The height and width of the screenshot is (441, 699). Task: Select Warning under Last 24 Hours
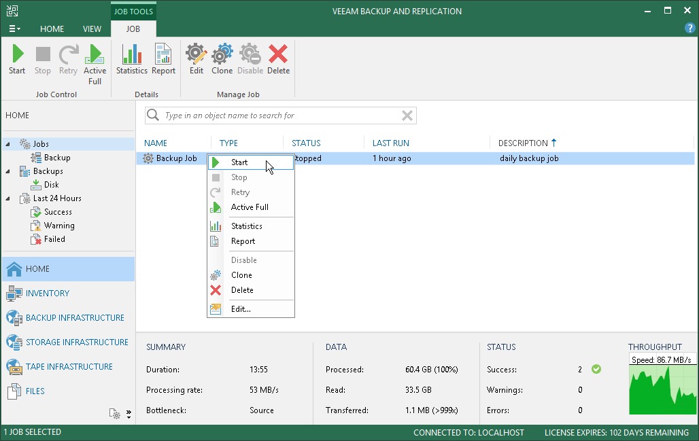[59, 226]
